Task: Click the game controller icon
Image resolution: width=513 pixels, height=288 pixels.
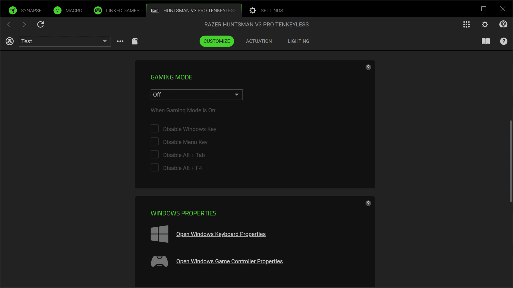Action: click(x=160, y=261)
